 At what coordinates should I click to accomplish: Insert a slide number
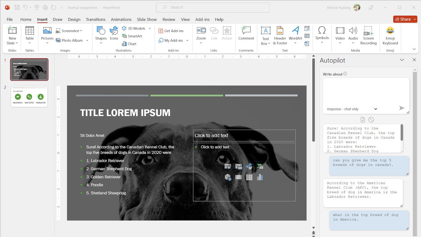tap(307, 36)
